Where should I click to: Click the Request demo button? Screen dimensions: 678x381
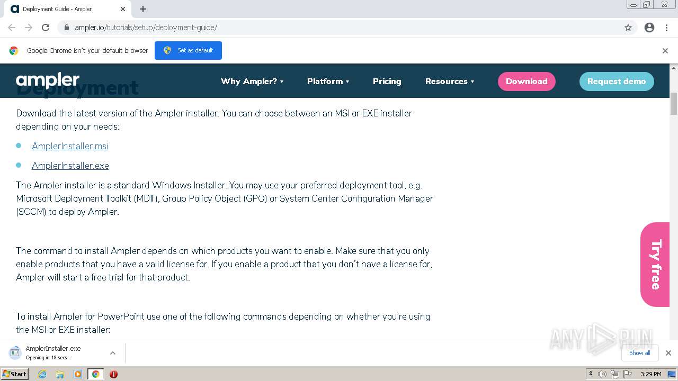(617, 81)
